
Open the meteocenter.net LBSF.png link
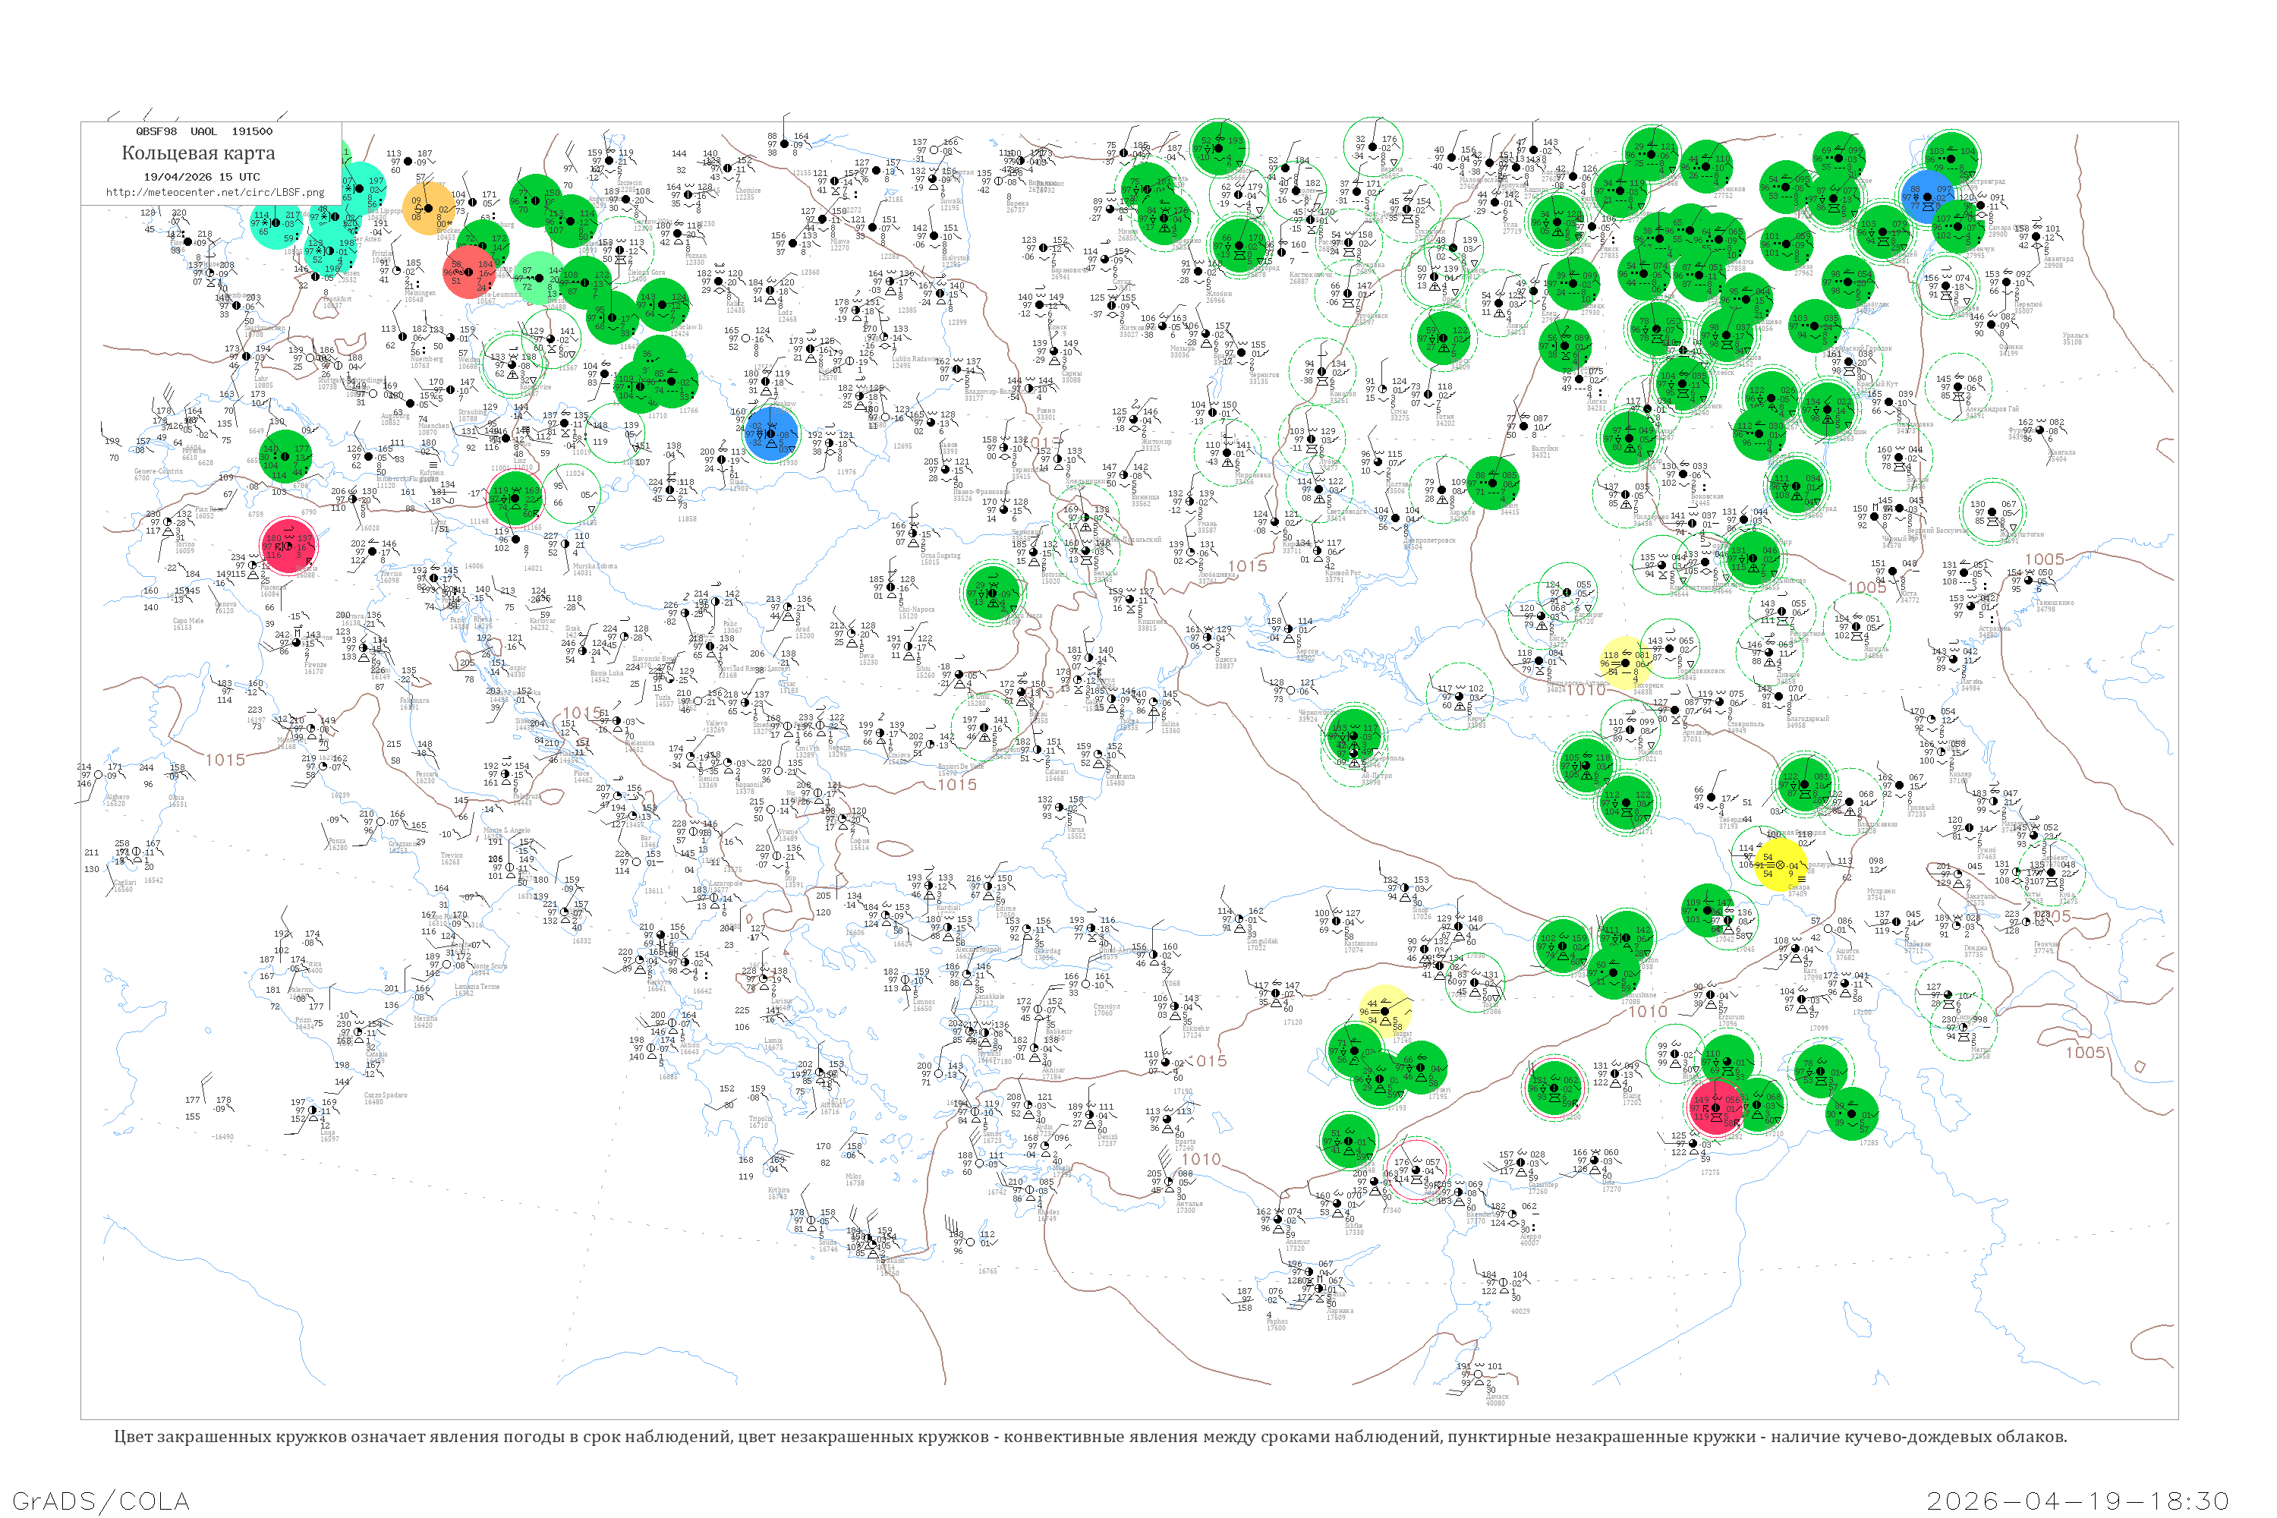pos(215,192)
